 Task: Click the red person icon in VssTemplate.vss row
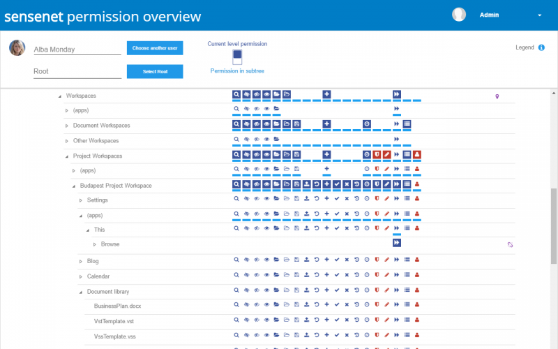tap(417, 335)
